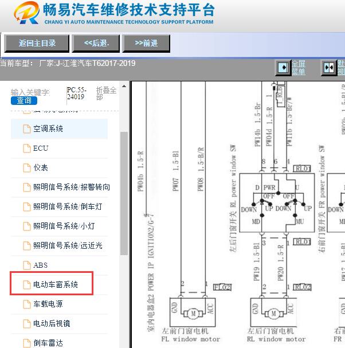Click the 查询 search button
The height and width of the screenshot is (348, 345).
(24, 100)
